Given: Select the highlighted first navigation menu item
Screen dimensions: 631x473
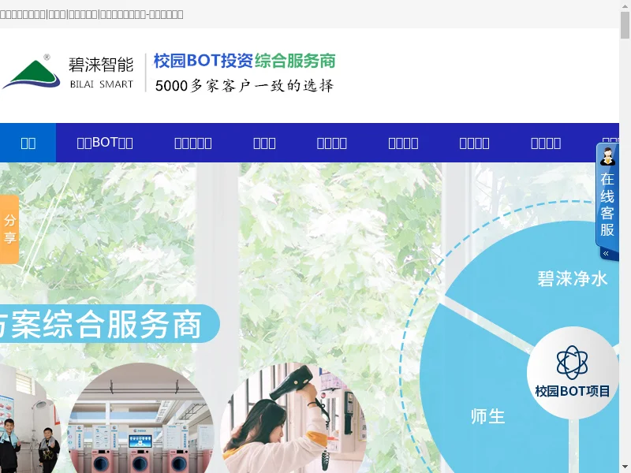Looking at the screenshot, I should tap(28, 143).
